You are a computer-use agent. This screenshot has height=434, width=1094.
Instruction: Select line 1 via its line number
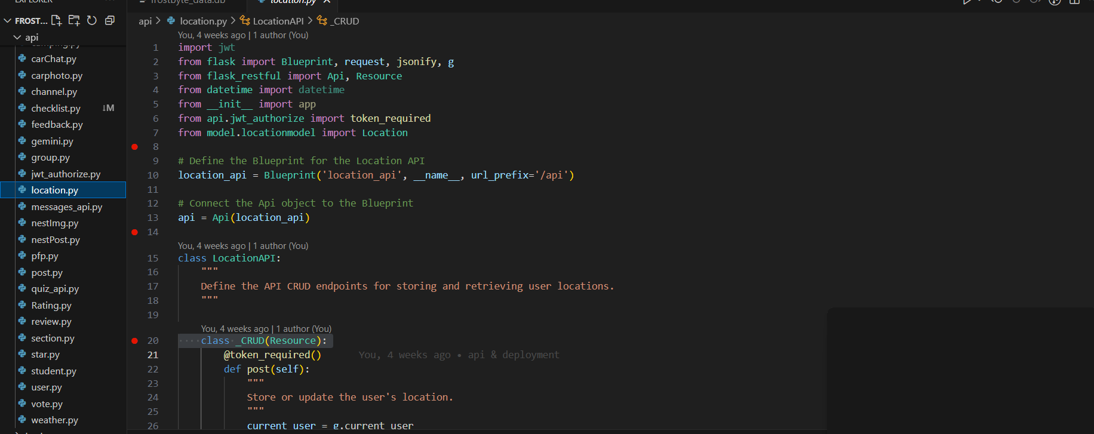click(155, 48)
